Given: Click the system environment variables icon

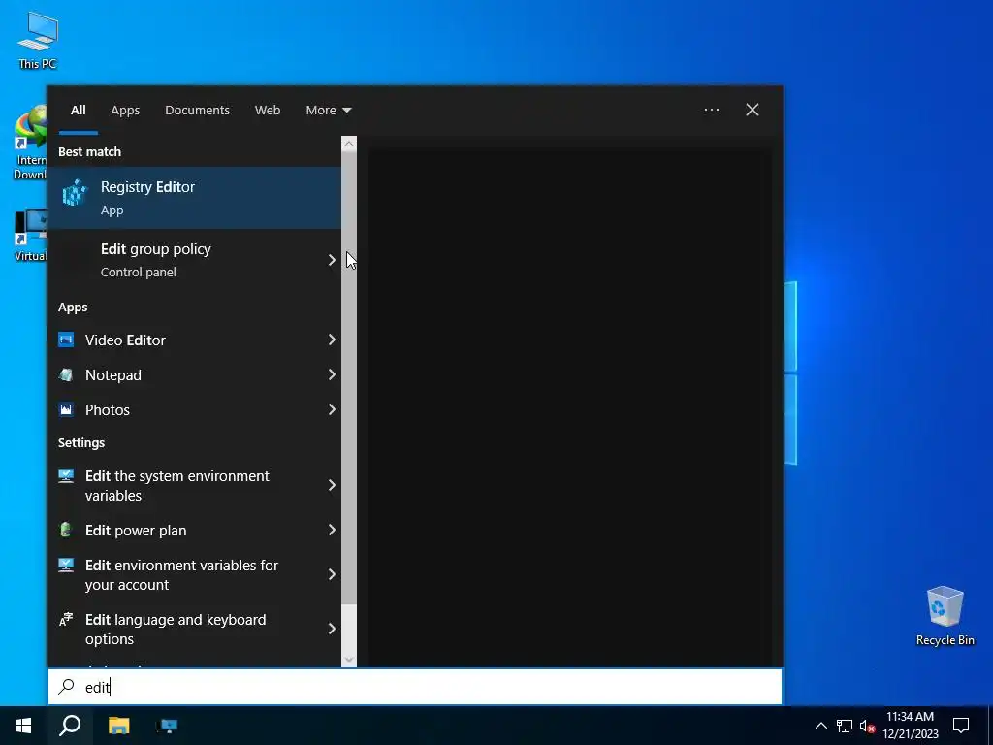Looking at the screenshot, I should [66, 475].
